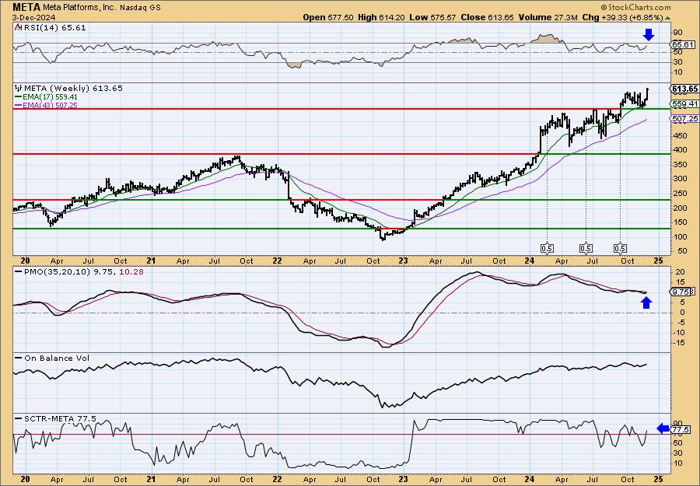Click the chart date '3-Dec-2024'
Image resolution: width=700 pixels, height=486 pixels.
(x=34, y=17)
